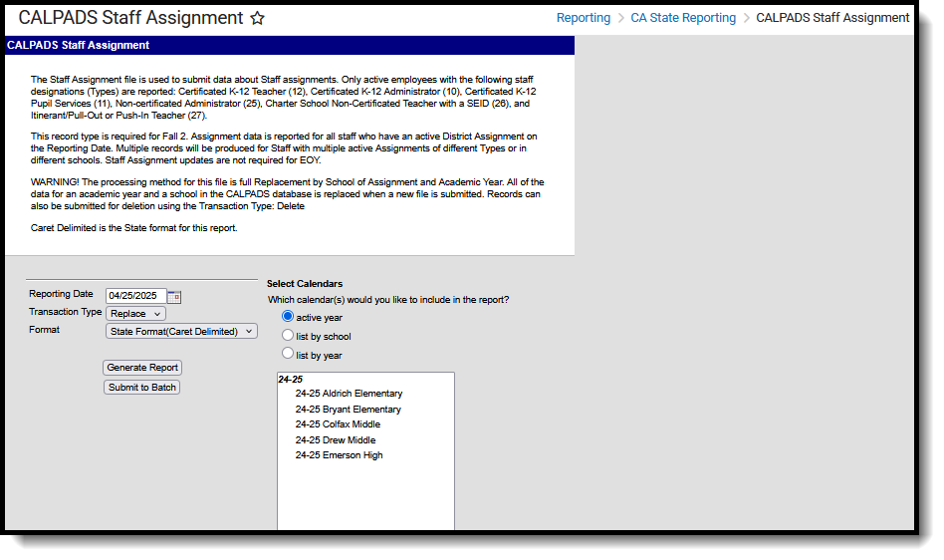Open the Reporting breadcrumb link

coord(583,18)
